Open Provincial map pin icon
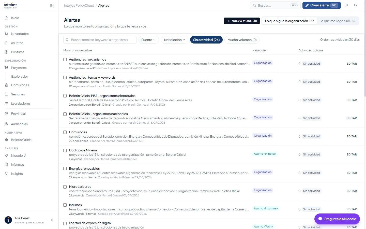Image resolution: width=366 pixels, height=229 pixels. click(7, 114)
